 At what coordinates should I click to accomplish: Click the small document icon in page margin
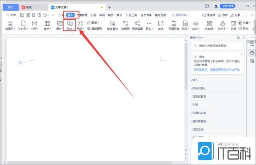click(x=20, y=63)
